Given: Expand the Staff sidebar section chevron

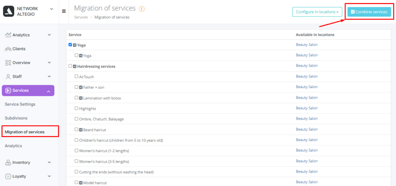Looking at the screenshot, I should [49, 77].
